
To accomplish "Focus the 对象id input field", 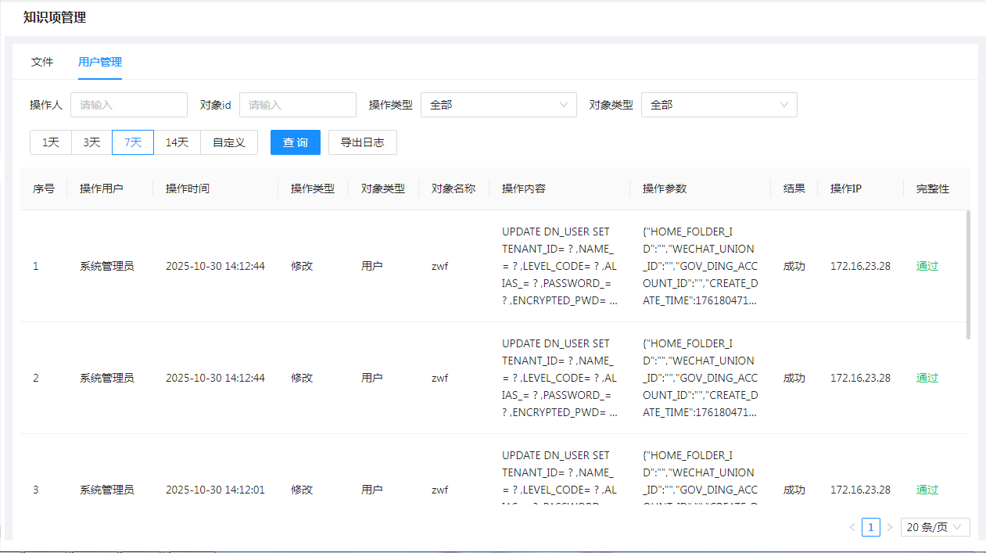I will [298, 105].
